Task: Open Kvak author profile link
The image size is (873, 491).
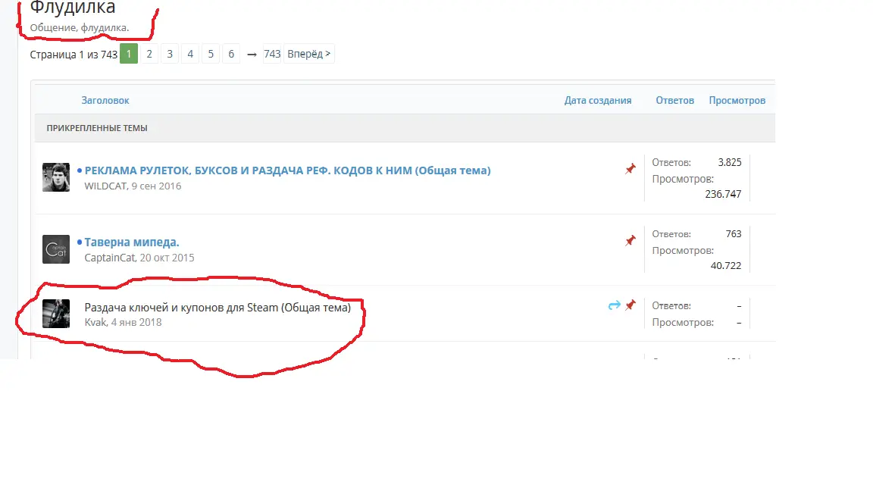Action: pos(95,322)
